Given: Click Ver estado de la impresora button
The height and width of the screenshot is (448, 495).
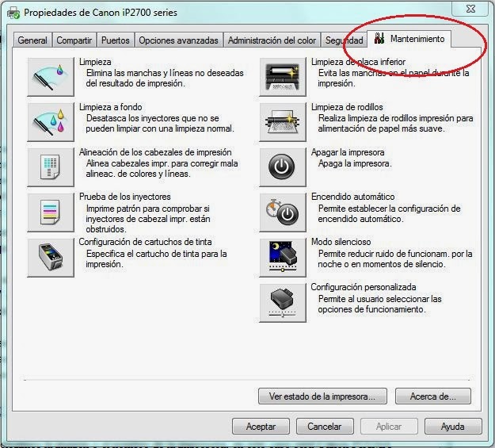Looking at the screenshot, I should [322, 396].
